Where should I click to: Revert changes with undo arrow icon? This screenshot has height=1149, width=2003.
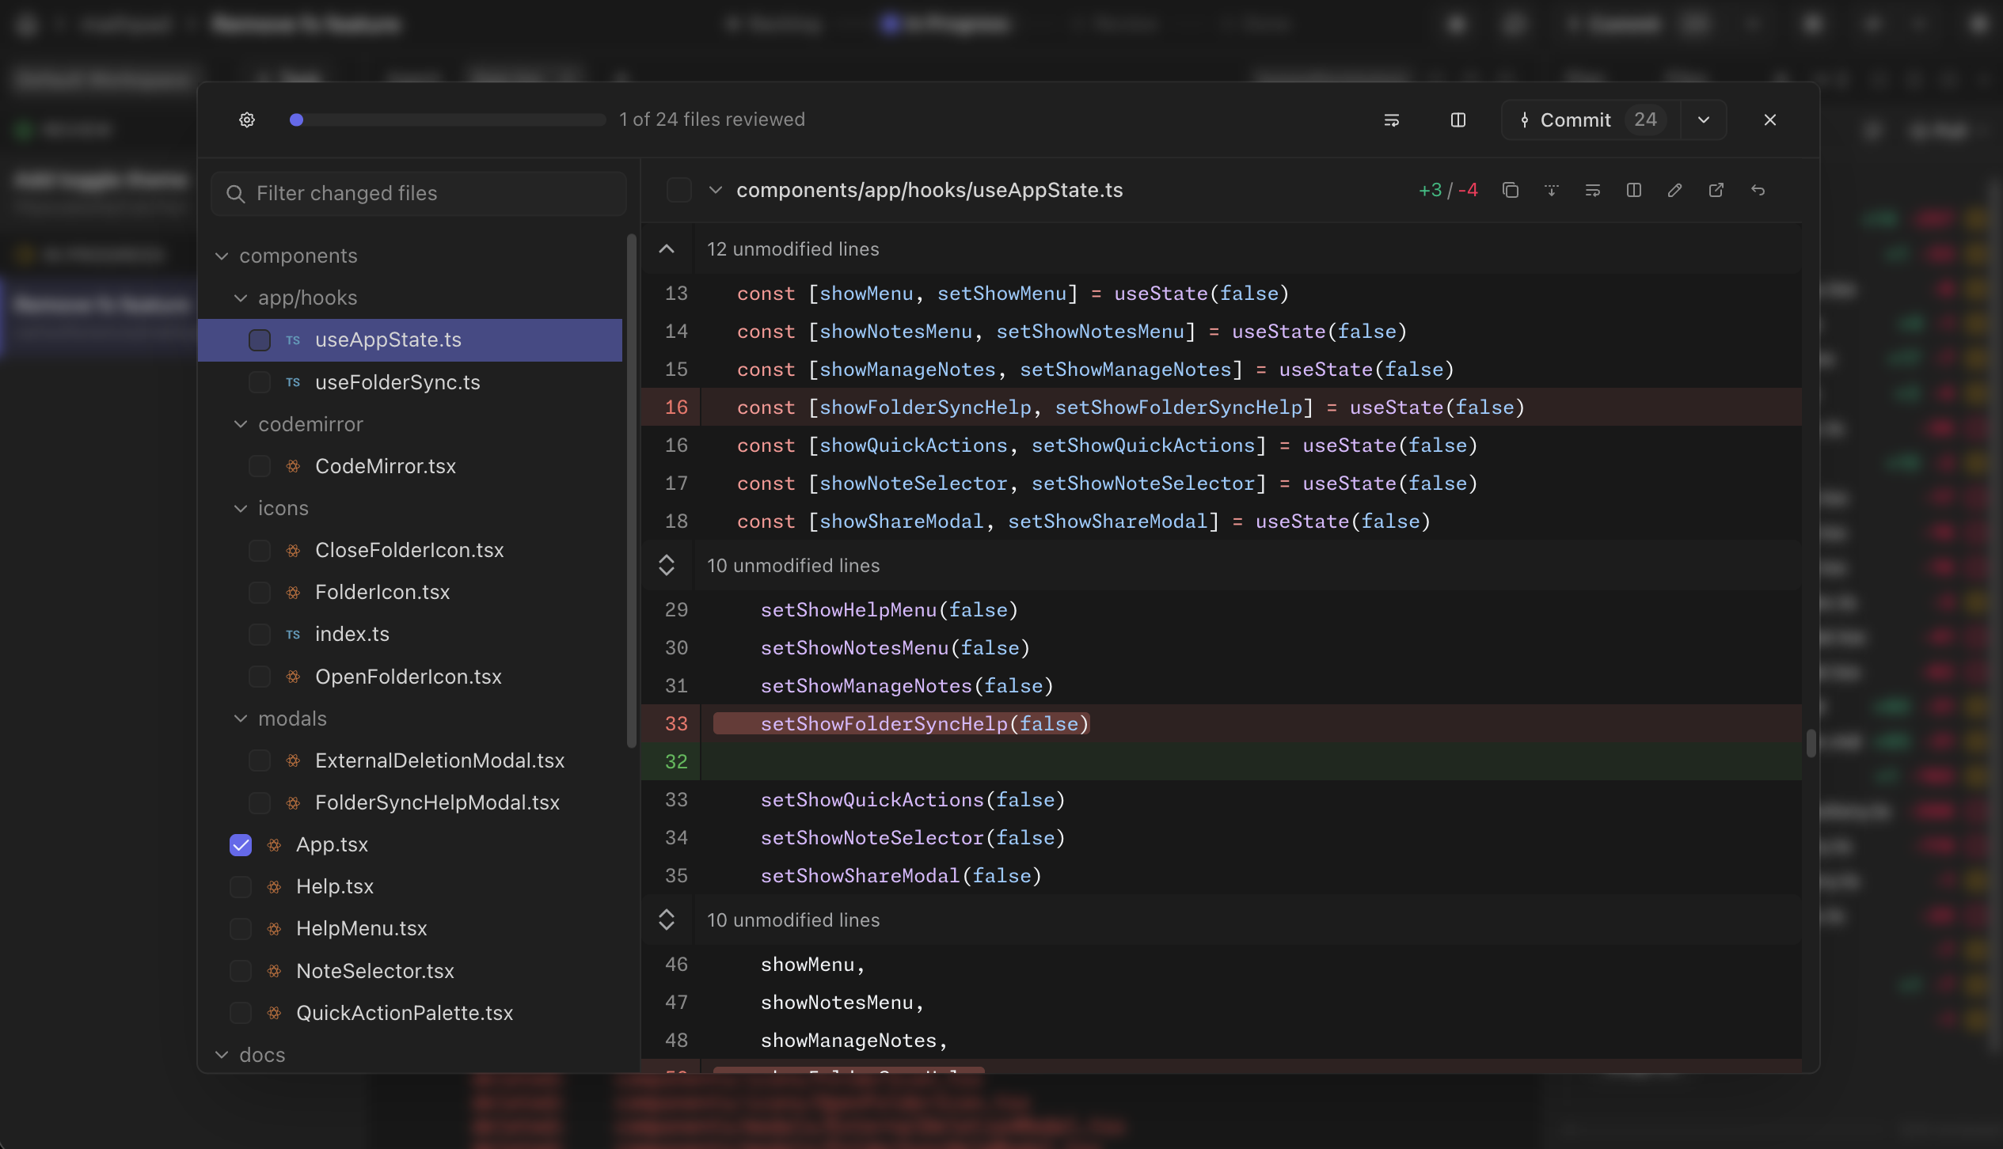click(x=1758, y=190)
